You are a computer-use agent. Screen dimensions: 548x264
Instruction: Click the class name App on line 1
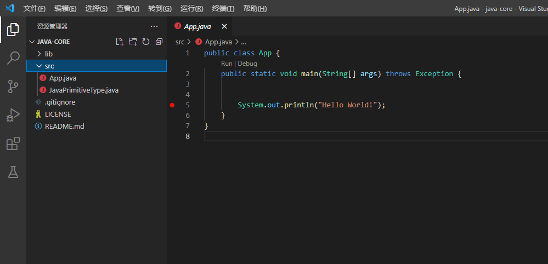(265, 53)
